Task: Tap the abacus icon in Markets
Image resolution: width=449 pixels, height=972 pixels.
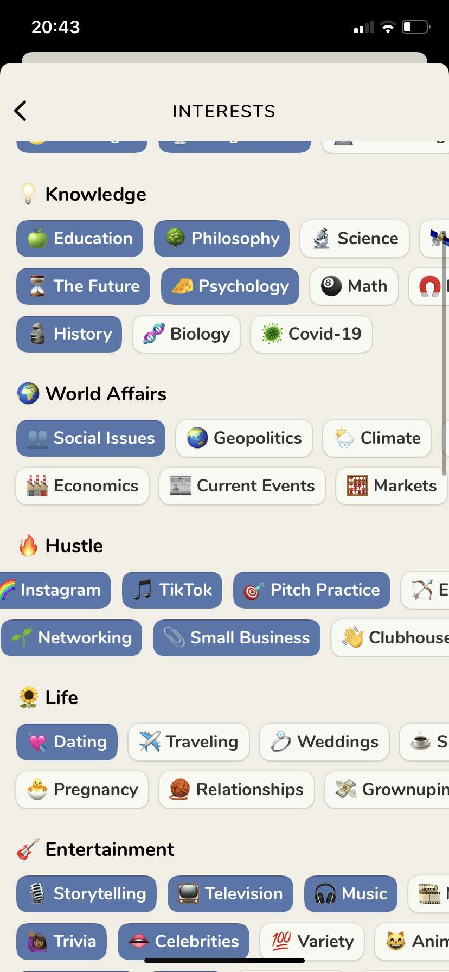Action: tap(357, 485)
